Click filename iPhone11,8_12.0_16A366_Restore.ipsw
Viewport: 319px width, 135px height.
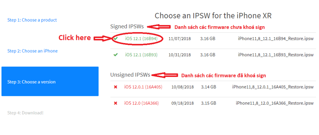pos(274,103)
